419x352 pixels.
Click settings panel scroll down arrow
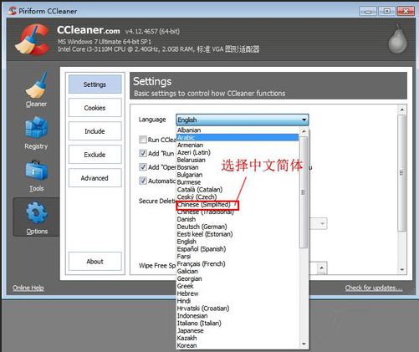point(401,269)
